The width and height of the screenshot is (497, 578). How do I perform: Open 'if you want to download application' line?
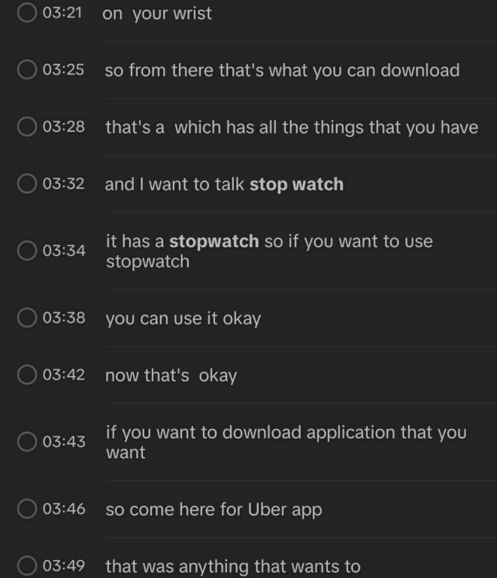286,442
